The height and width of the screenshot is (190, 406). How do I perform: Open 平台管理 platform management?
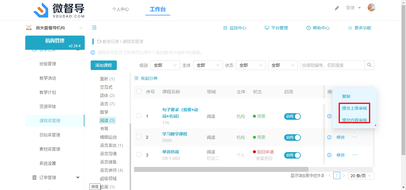coord(276,28)
